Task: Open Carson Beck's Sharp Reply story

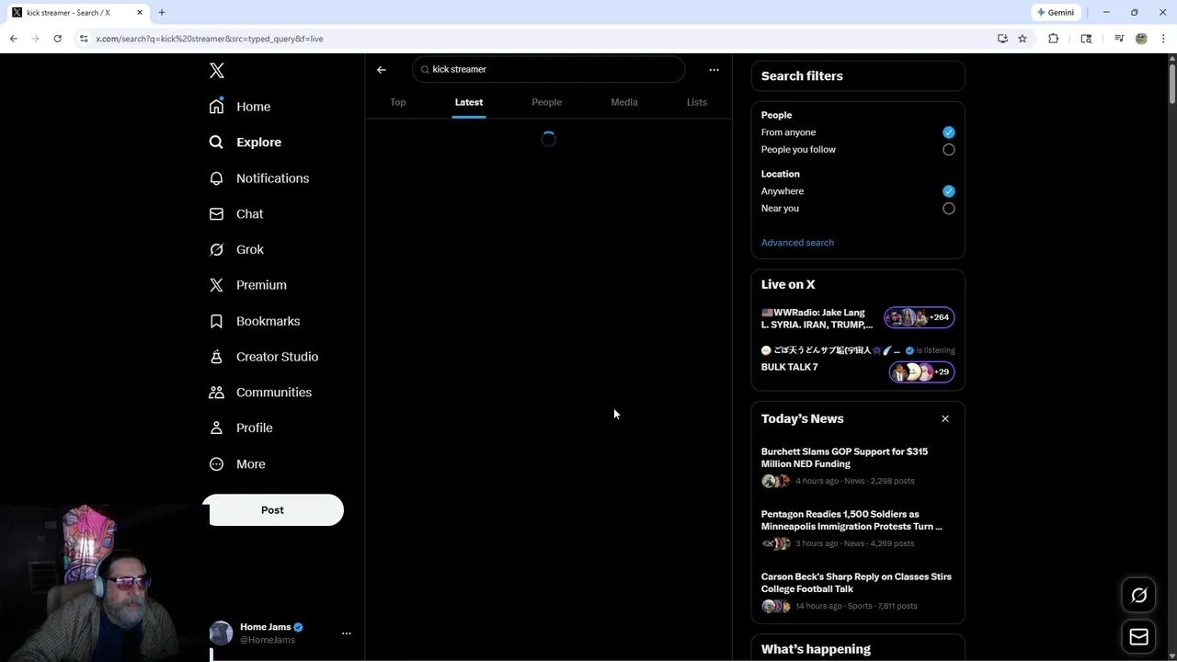Action: tap(856, 583)
